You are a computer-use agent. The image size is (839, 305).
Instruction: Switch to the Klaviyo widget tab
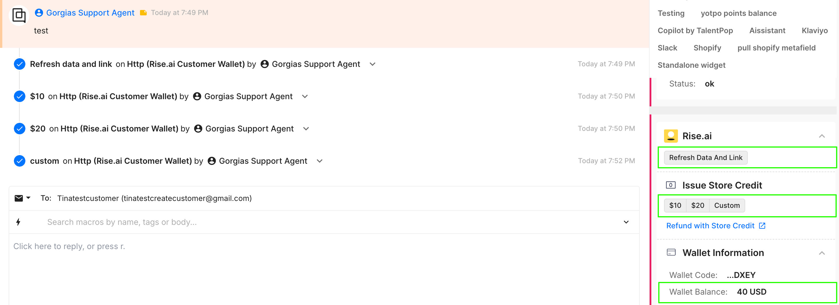814,31
